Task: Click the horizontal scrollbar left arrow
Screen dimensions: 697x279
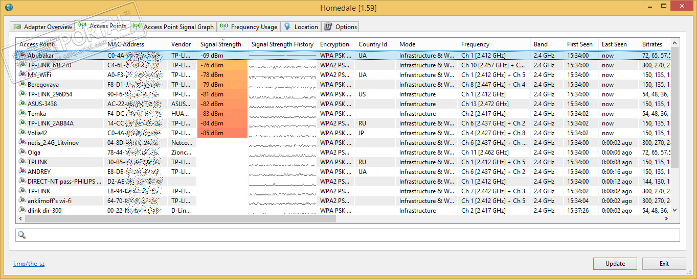Action: [20, 218]
